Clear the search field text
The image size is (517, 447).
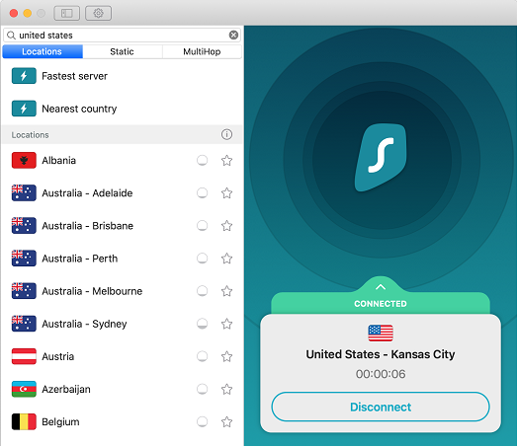click(x=233, y=35)
